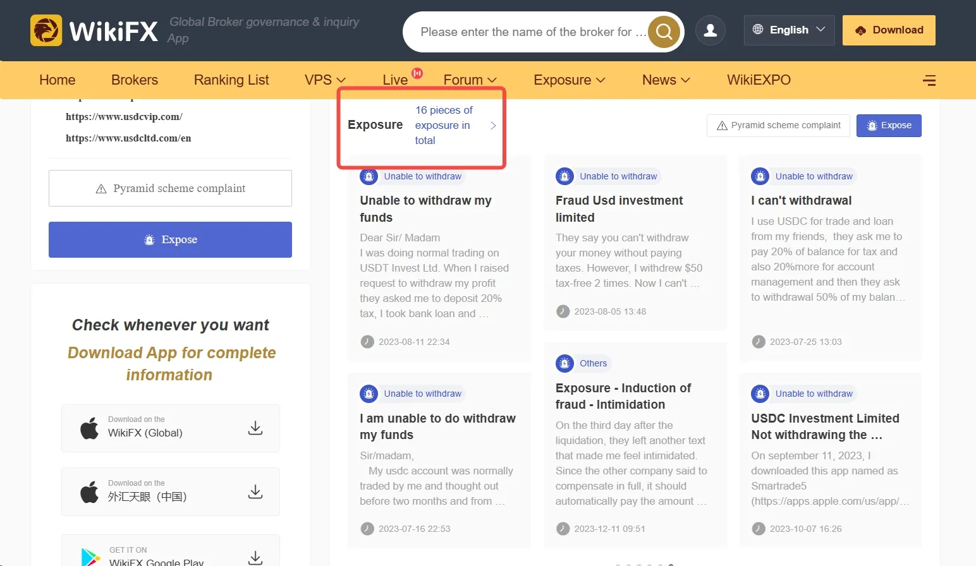The image size is (976, 566).
Task: Click the alarm icon on 'Fraud Usd investment limited' card
Action: point(564,176)
